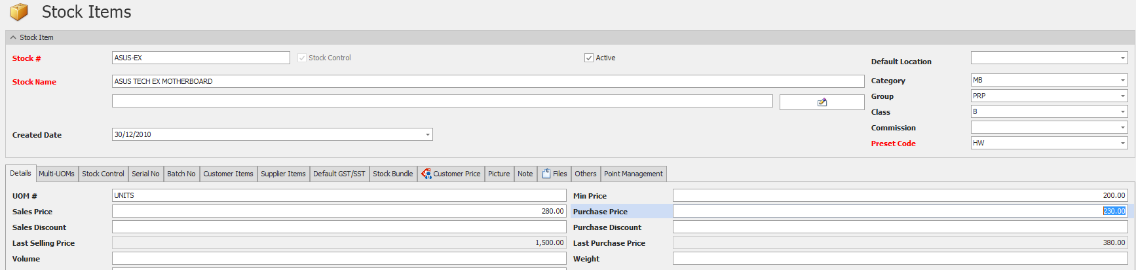Click the Preset Code label
This screenshot has width=1136, height=270.
click(893, 144)
